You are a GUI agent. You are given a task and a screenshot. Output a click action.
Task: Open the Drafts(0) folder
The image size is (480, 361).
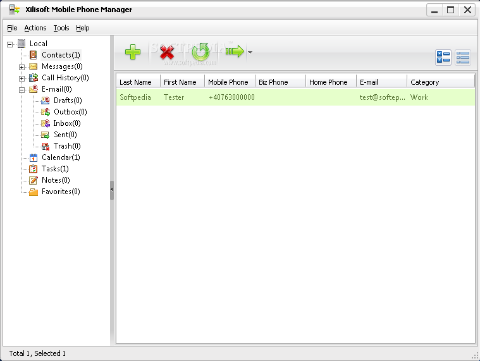click(x=68, y=101)
